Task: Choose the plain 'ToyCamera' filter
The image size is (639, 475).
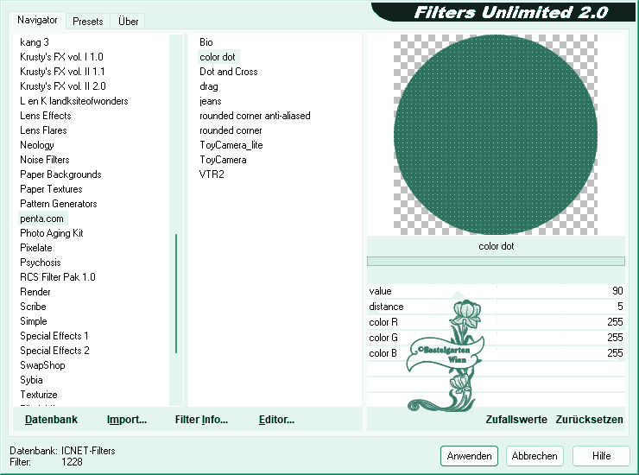Action: 223,160
